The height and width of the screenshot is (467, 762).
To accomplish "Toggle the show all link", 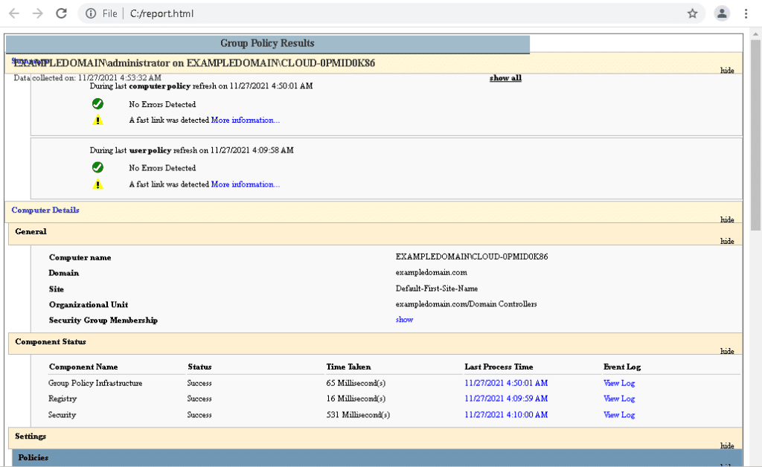I will (x=505, y=77).
